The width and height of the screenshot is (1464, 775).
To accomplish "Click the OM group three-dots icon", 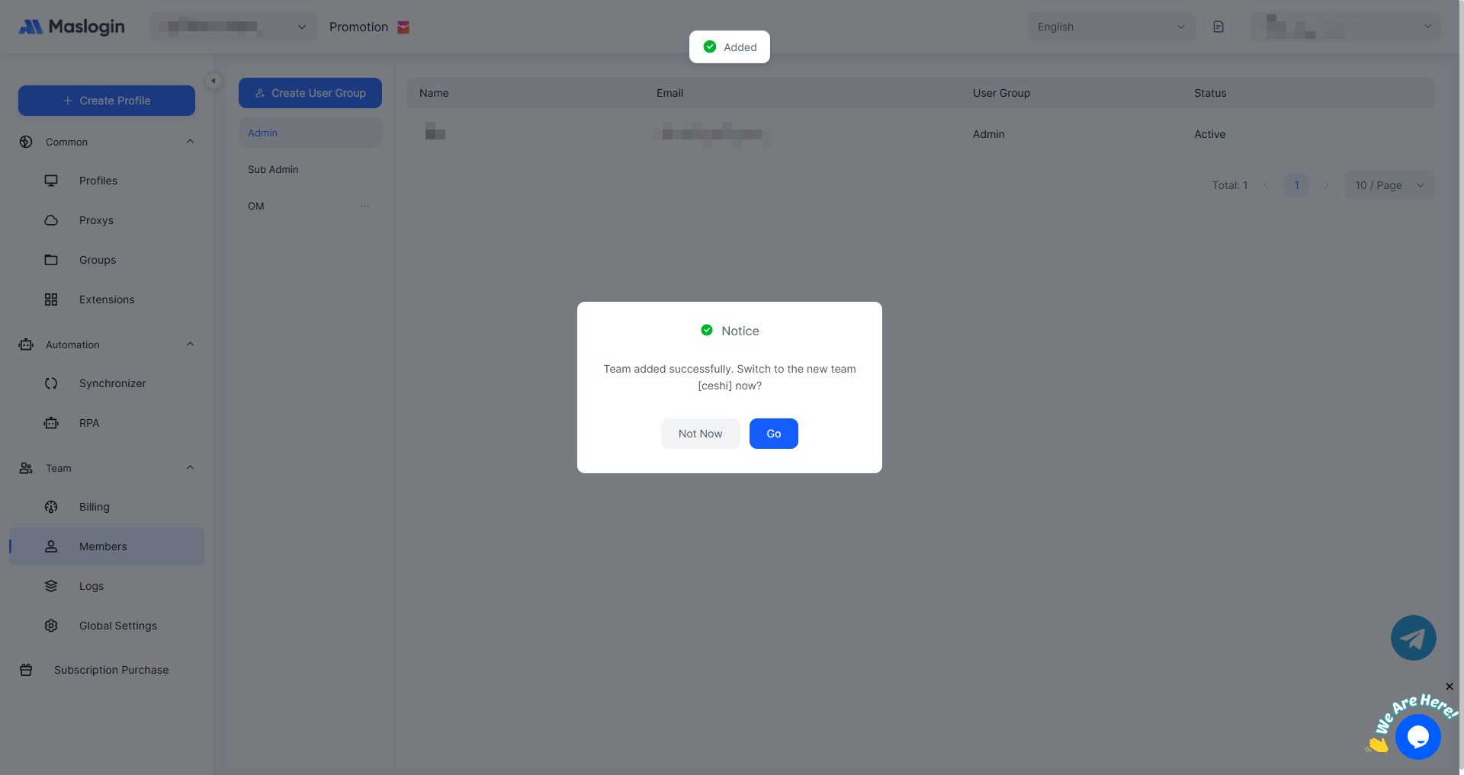I will 364,206.
